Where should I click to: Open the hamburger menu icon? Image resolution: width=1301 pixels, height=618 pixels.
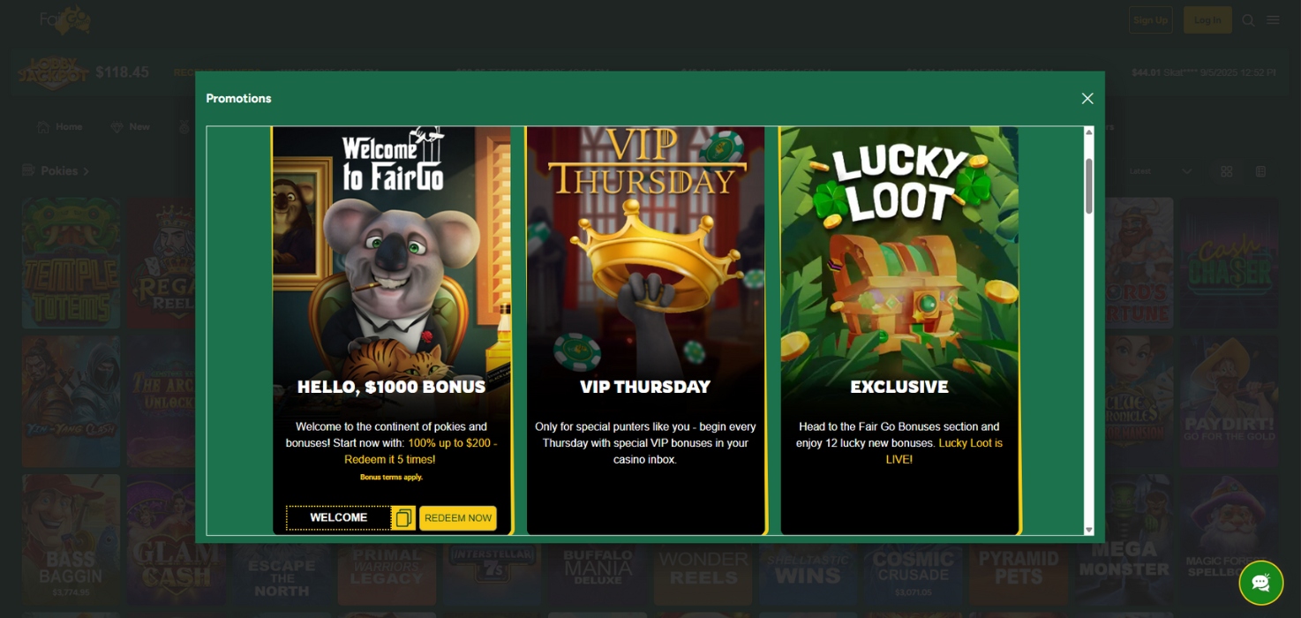point(1273,20)
